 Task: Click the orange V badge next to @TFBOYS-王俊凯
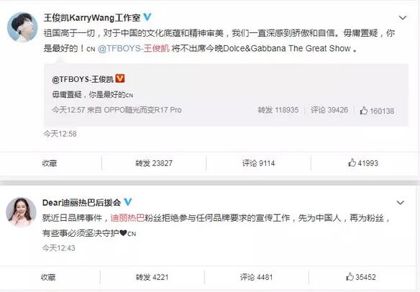point(120,78)
